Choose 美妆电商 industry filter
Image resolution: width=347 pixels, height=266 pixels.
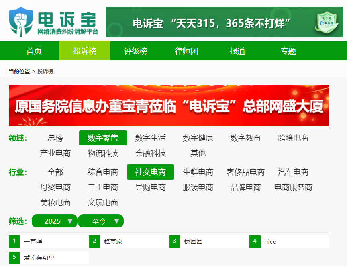(x=55, y=203)
